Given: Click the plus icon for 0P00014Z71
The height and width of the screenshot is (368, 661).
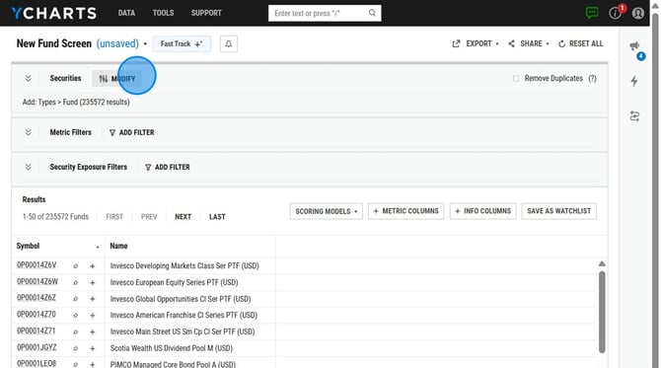Looking at the screenshot, I should (x=93, y=331).
